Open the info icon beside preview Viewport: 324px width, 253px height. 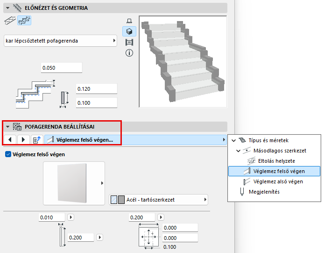pos(129,53)
